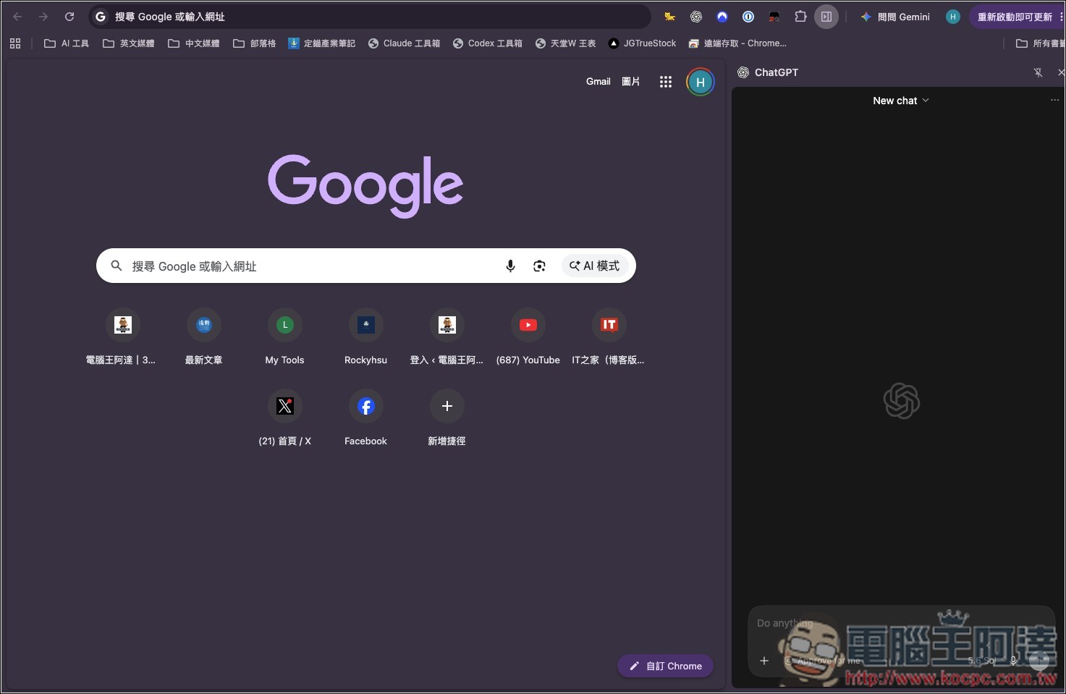The width and height of the screenshot is (1066, 694).
Task: Reload the current page
Action: pos(69,17)
